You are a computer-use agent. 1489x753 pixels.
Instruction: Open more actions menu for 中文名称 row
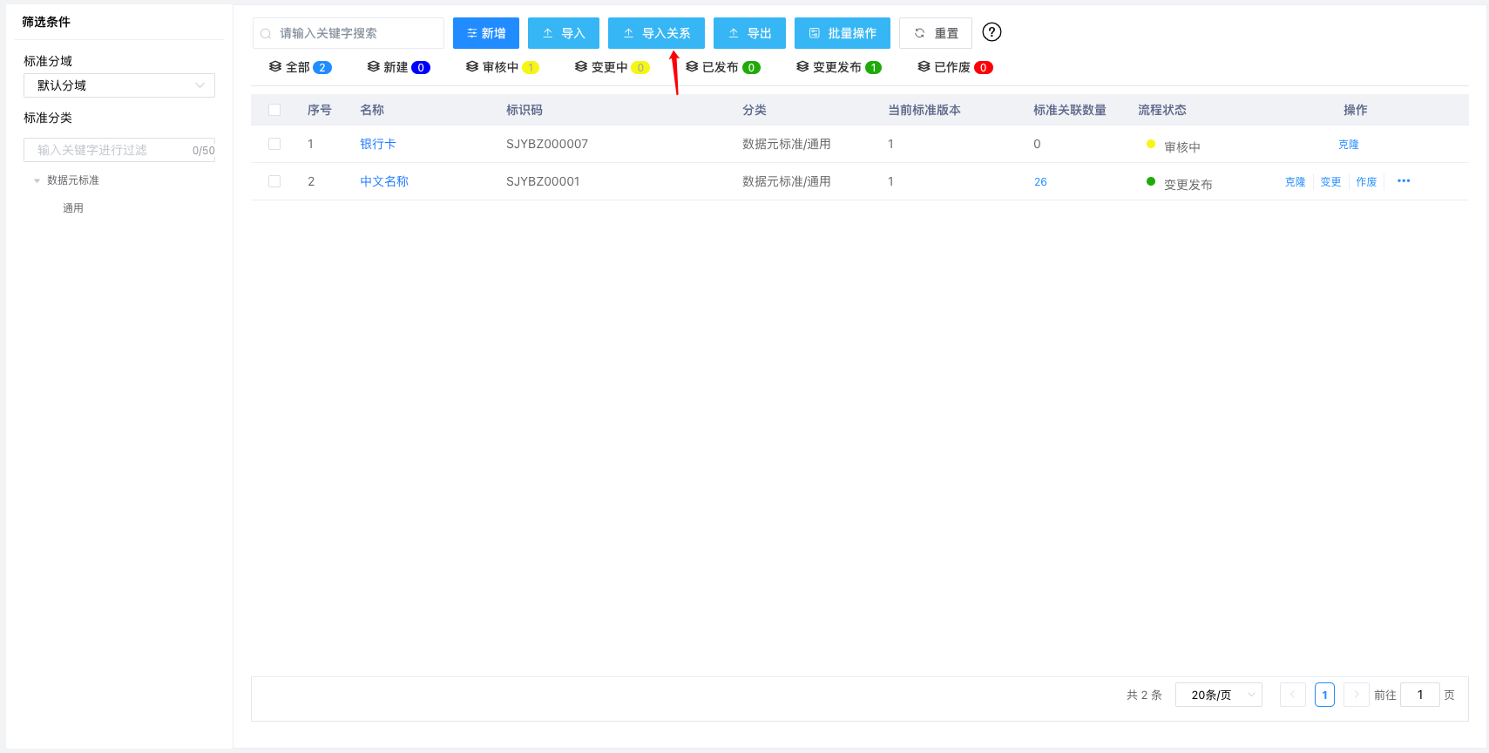[x=1404, y=181]
